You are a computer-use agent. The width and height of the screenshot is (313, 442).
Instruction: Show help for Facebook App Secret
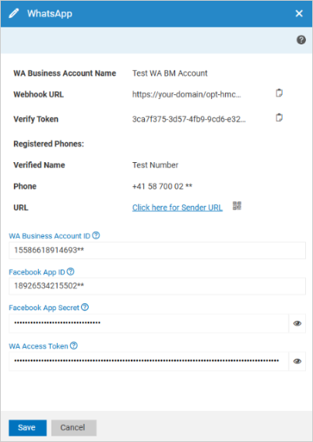tap(85, 307)
